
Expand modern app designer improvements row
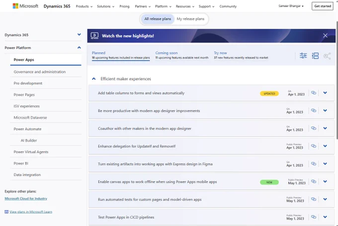[x=325, y=111]
